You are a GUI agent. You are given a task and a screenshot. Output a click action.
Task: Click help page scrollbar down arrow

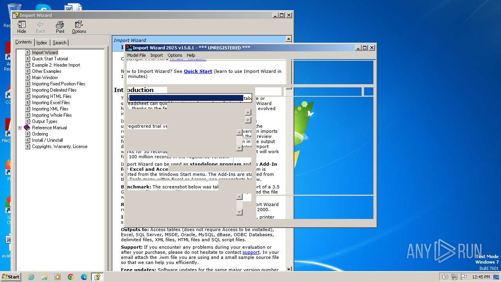coord(289,269)
